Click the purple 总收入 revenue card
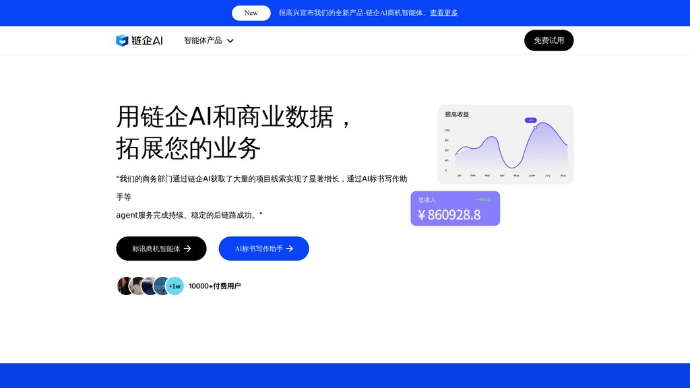Viewport: 690px width, 388px height. 455,208
